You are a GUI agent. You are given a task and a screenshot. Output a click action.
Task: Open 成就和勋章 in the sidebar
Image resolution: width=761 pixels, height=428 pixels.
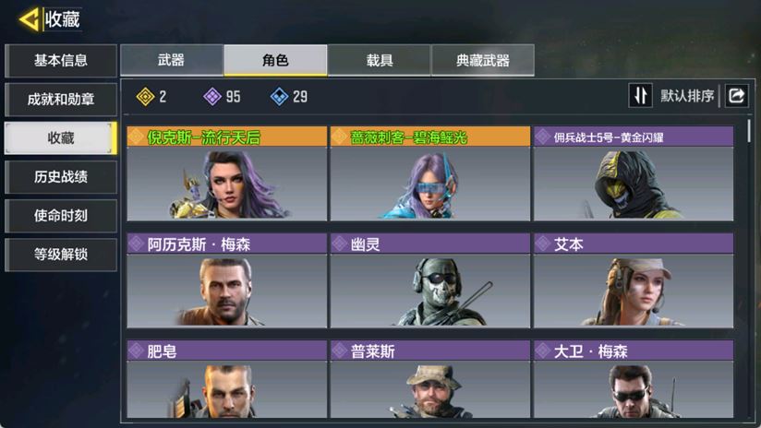point(61,100)
